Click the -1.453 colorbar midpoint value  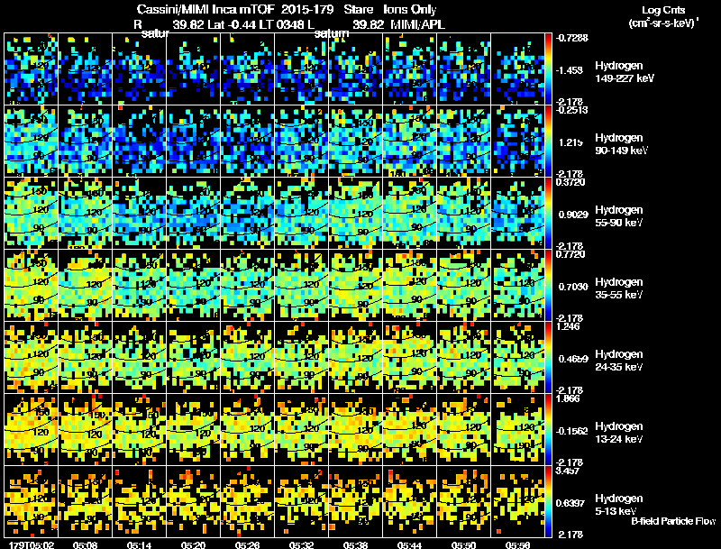(x=570, y=70)
